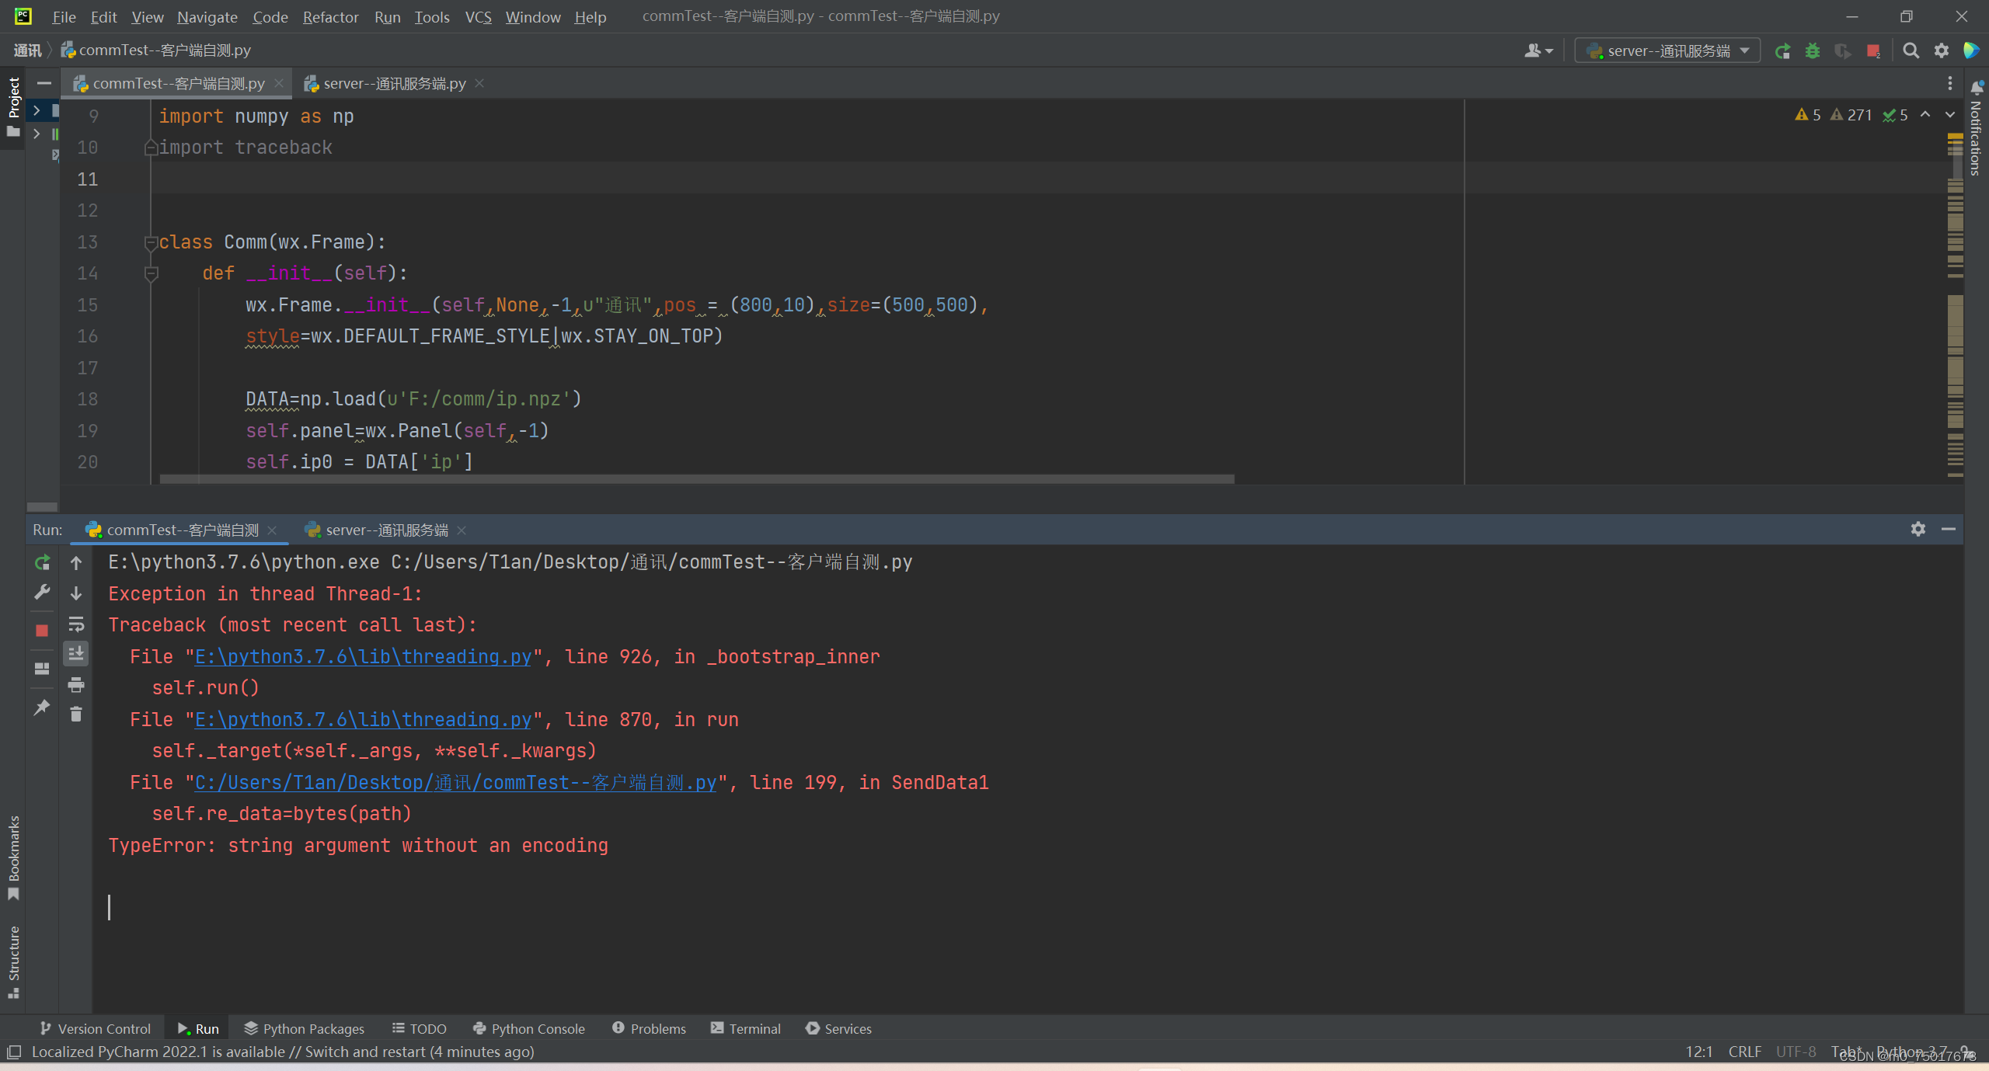The height and width of the screenshot is (1071, 1989).
Task: Open the Refactor menu
Action: pos(330,17)
